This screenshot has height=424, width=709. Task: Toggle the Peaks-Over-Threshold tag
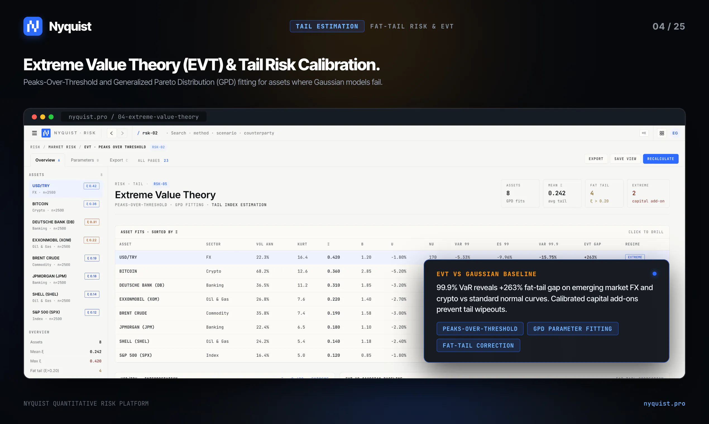click(x=480, y=329)
